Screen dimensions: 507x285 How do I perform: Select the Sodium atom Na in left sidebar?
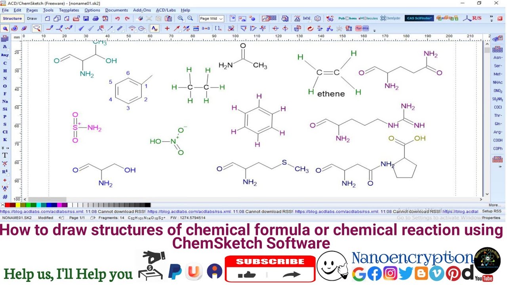coord(5,101)
